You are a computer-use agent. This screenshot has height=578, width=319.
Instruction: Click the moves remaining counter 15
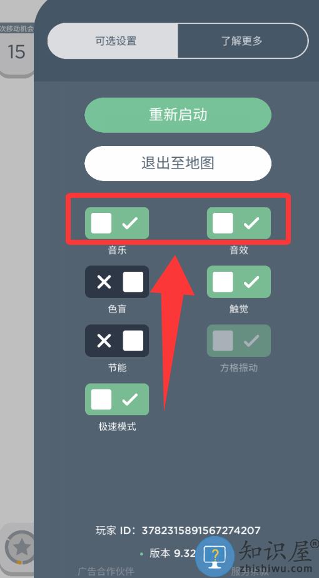pos(17,51)
